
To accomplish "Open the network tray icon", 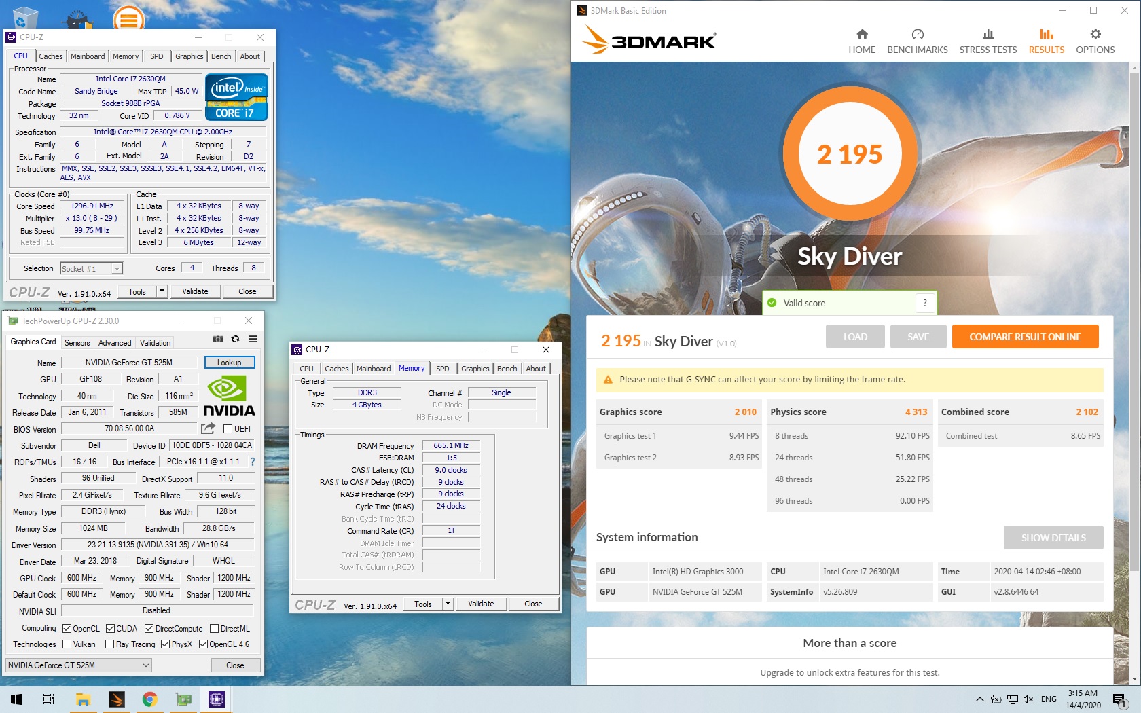I will pos(1012,699).
